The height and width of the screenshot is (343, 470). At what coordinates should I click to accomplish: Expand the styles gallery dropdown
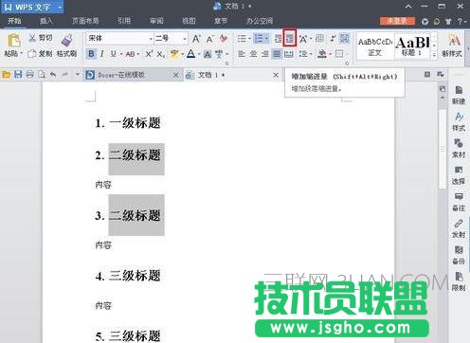434,54
